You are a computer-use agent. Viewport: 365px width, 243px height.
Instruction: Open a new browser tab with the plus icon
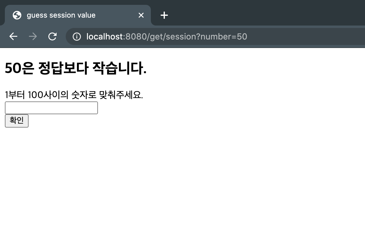coord(164,15)
